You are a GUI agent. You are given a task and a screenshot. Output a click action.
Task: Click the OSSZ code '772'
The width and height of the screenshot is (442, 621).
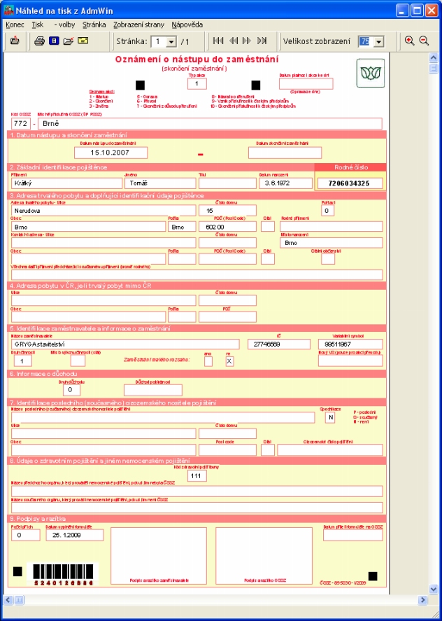(x=20, y=123)
